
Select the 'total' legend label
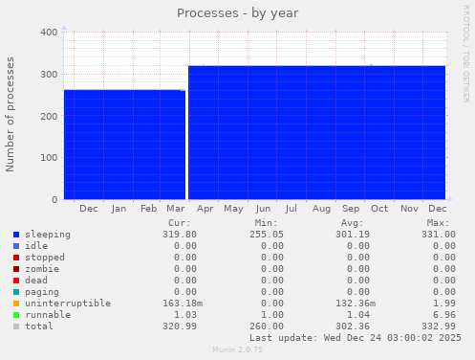click(39, 326)
